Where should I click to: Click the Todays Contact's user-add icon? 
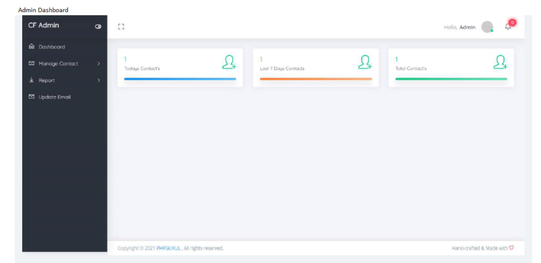coord(229,62)
